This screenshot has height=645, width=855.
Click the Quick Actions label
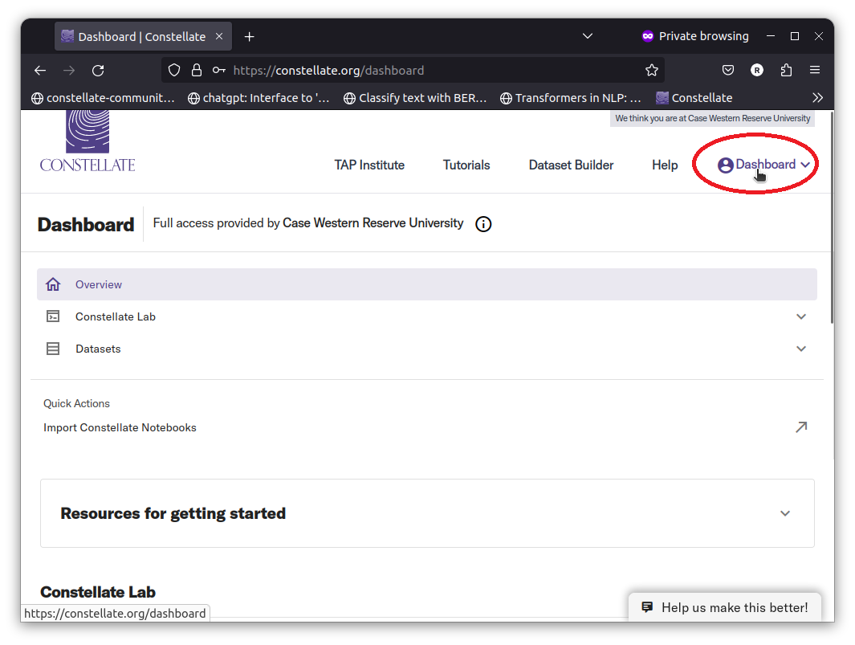click(x=76, y=403)
